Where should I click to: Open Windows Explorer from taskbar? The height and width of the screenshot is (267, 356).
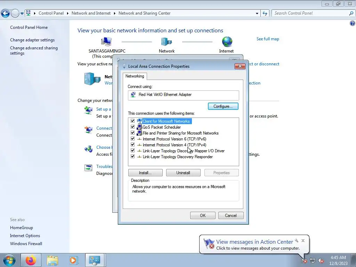tap(52, 260)
